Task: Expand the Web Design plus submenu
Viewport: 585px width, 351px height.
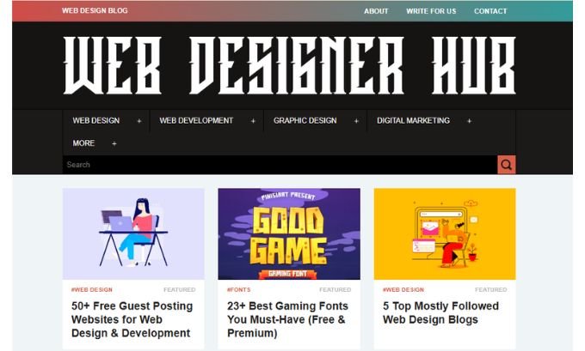Action: point(139,121)
